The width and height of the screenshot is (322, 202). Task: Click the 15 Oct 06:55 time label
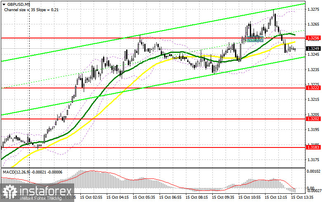[170, 197]
